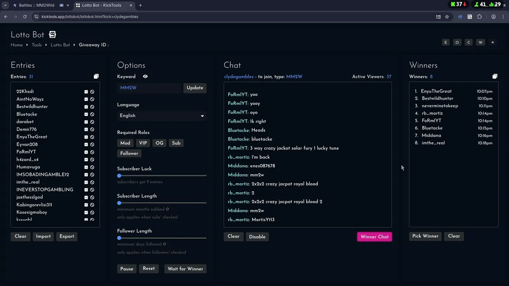
Task: Adjust Subscriber Length slider handle
Action: pyautogui.click(x=119, y=203)
